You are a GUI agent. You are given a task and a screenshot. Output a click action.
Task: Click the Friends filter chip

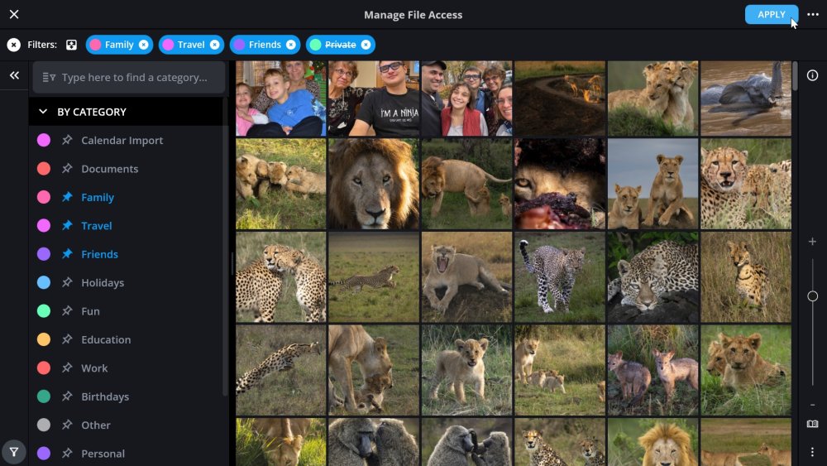tap(265, 45)
